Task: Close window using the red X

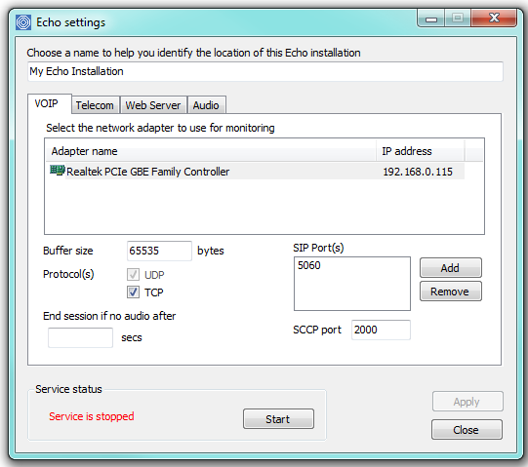Action: tap(494, 19)
